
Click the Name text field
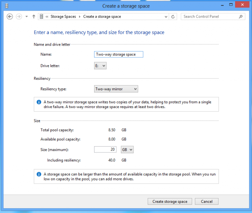(119, 54)
